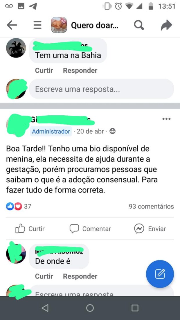This screenshot has width=180, height=320.
Task: Open the three-dot post options menu
Action: pos(166,119)
